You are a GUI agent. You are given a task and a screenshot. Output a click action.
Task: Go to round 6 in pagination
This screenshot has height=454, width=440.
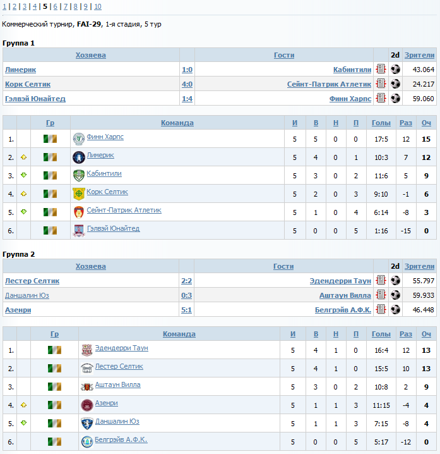[x=55, y=6]
